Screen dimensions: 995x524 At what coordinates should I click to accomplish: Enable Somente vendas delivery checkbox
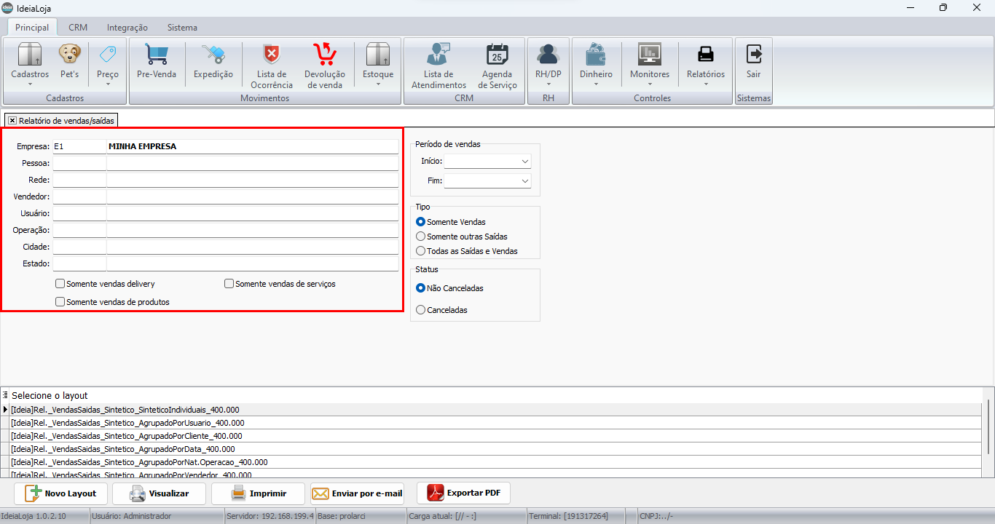tap(60, 284)
